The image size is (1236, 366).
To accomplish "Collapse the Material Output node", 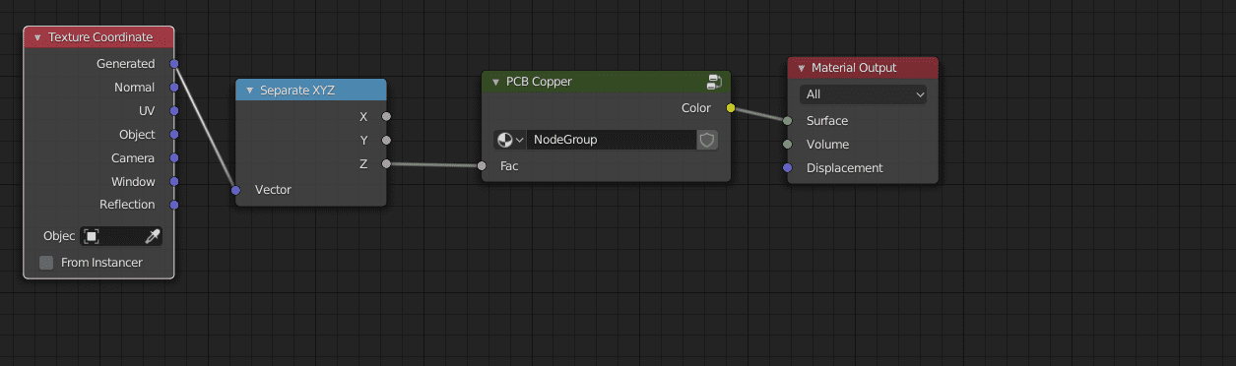I will pos(802,68).
